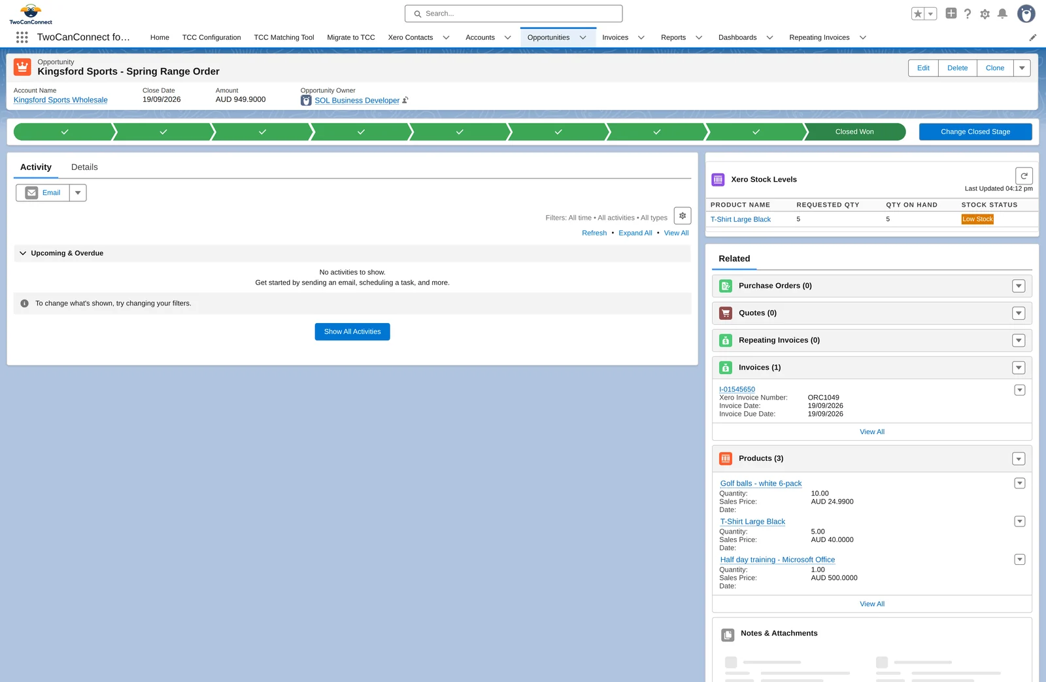The height and width of the screenshot is (682, 1046).
Task: Open the Quotes related list action dropdown
Action: [1019, 313]
